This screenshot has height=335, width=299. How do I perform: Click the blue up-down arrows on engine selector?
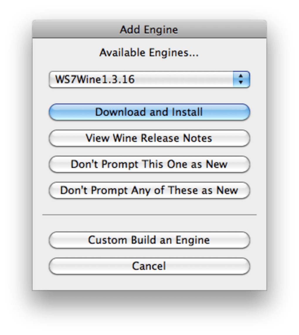point(241,79)
